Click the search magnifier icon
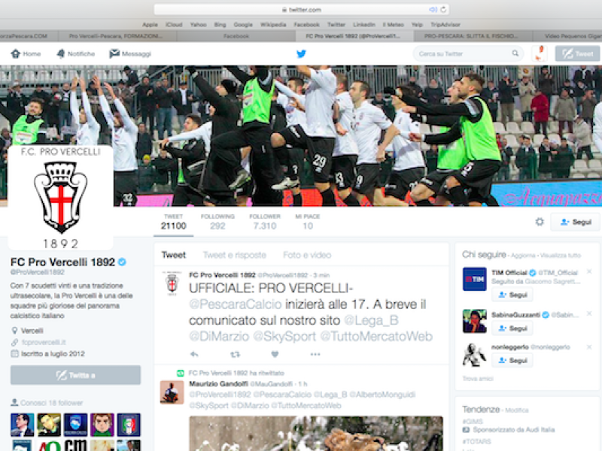This screenshot has height=451, width=602. tap(516, 53)
